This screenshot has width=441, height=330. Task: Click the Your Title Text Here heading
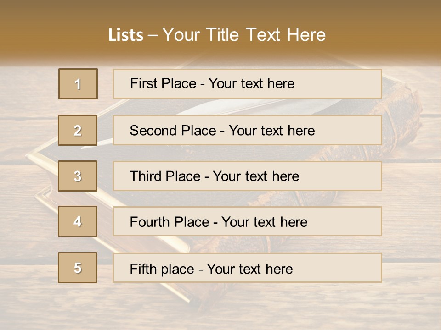[x=243, y=35]
